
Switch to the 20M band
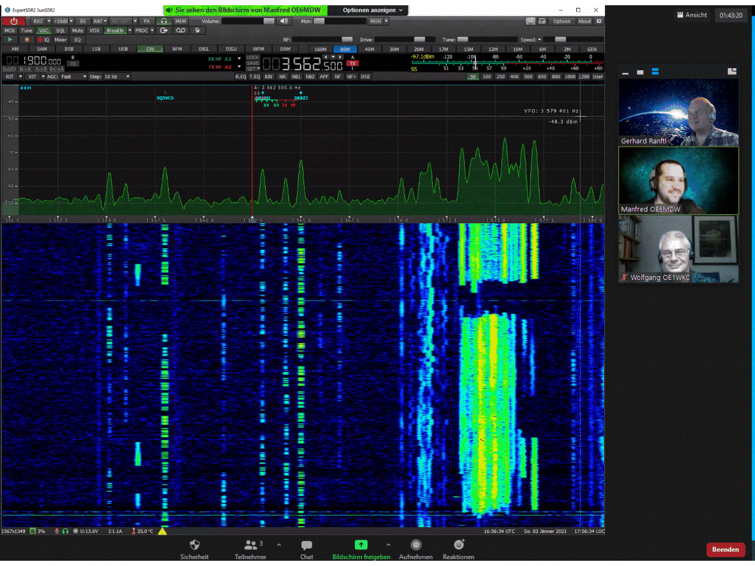coord(419,49)
